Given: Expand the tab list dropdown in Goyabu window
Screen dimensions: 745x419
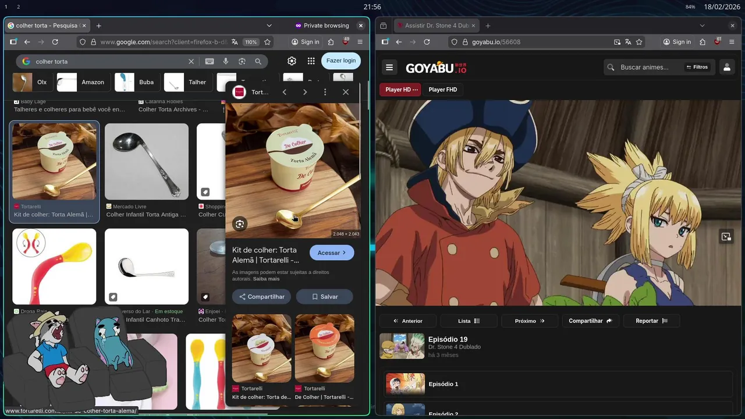Looking at the screenshot, I should pos(702,26).
